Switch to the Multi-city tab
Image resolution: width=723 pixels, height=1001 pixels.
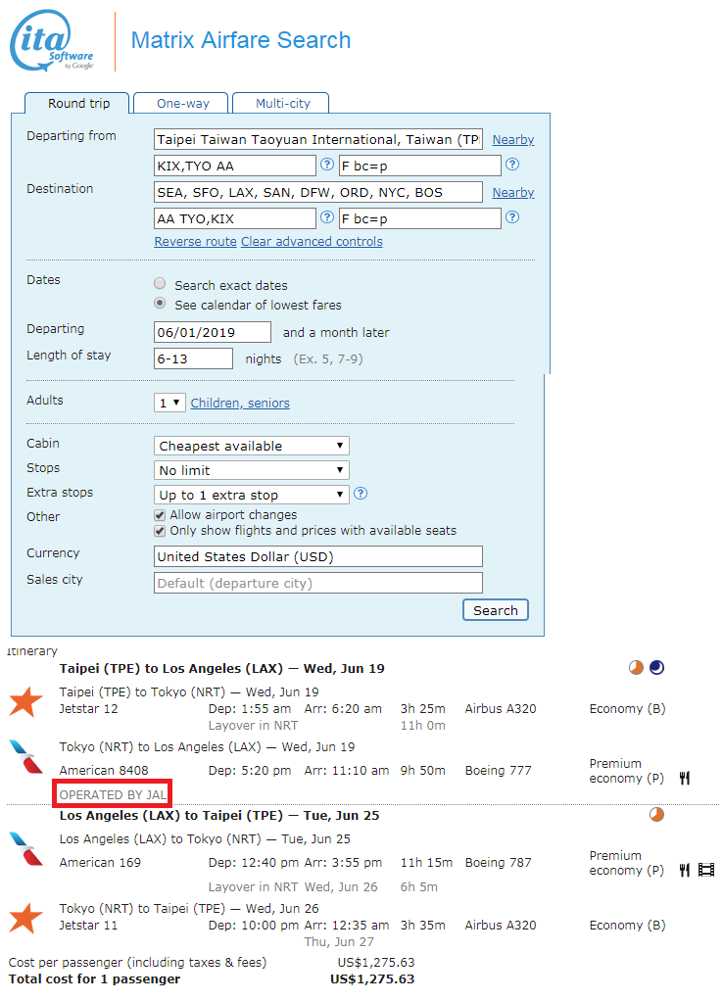tap(282, 104)
